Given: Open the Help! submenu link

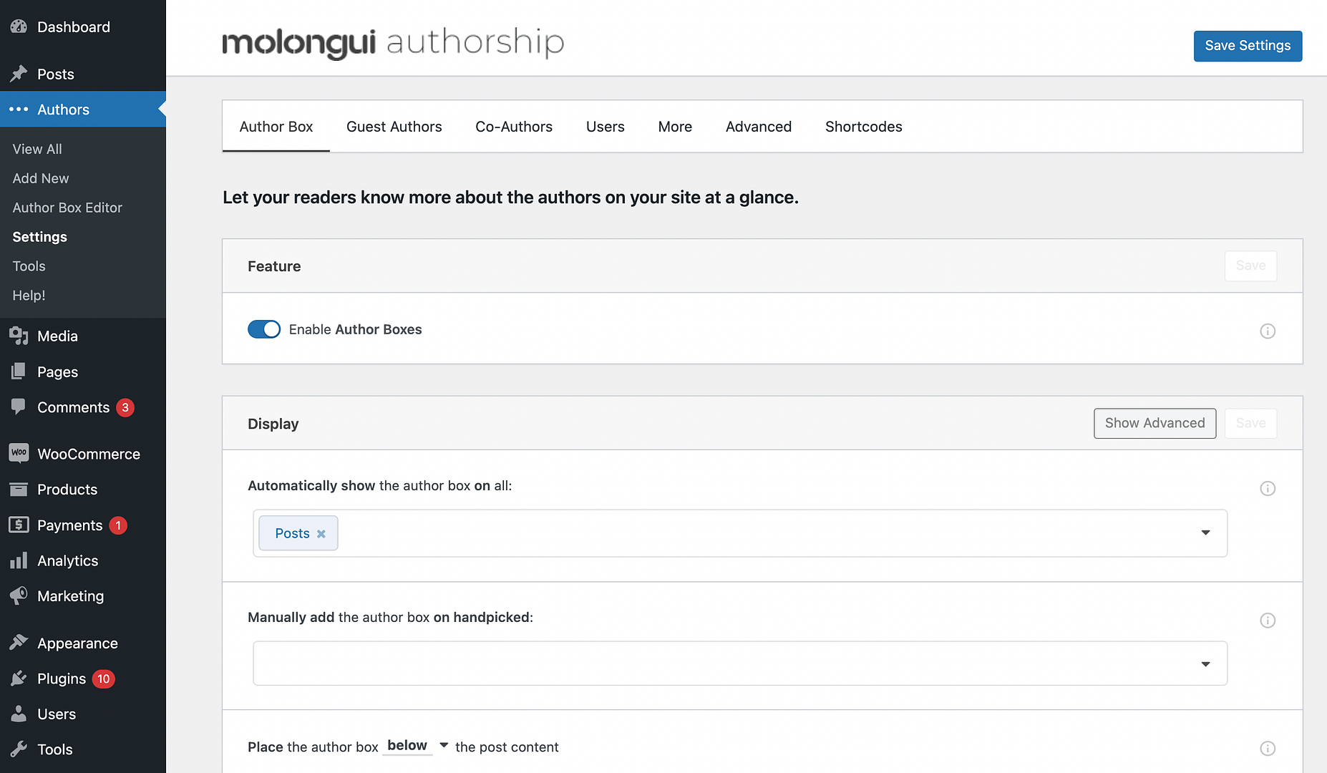Looking at the screenshot, I should click(x=29, y=296).
